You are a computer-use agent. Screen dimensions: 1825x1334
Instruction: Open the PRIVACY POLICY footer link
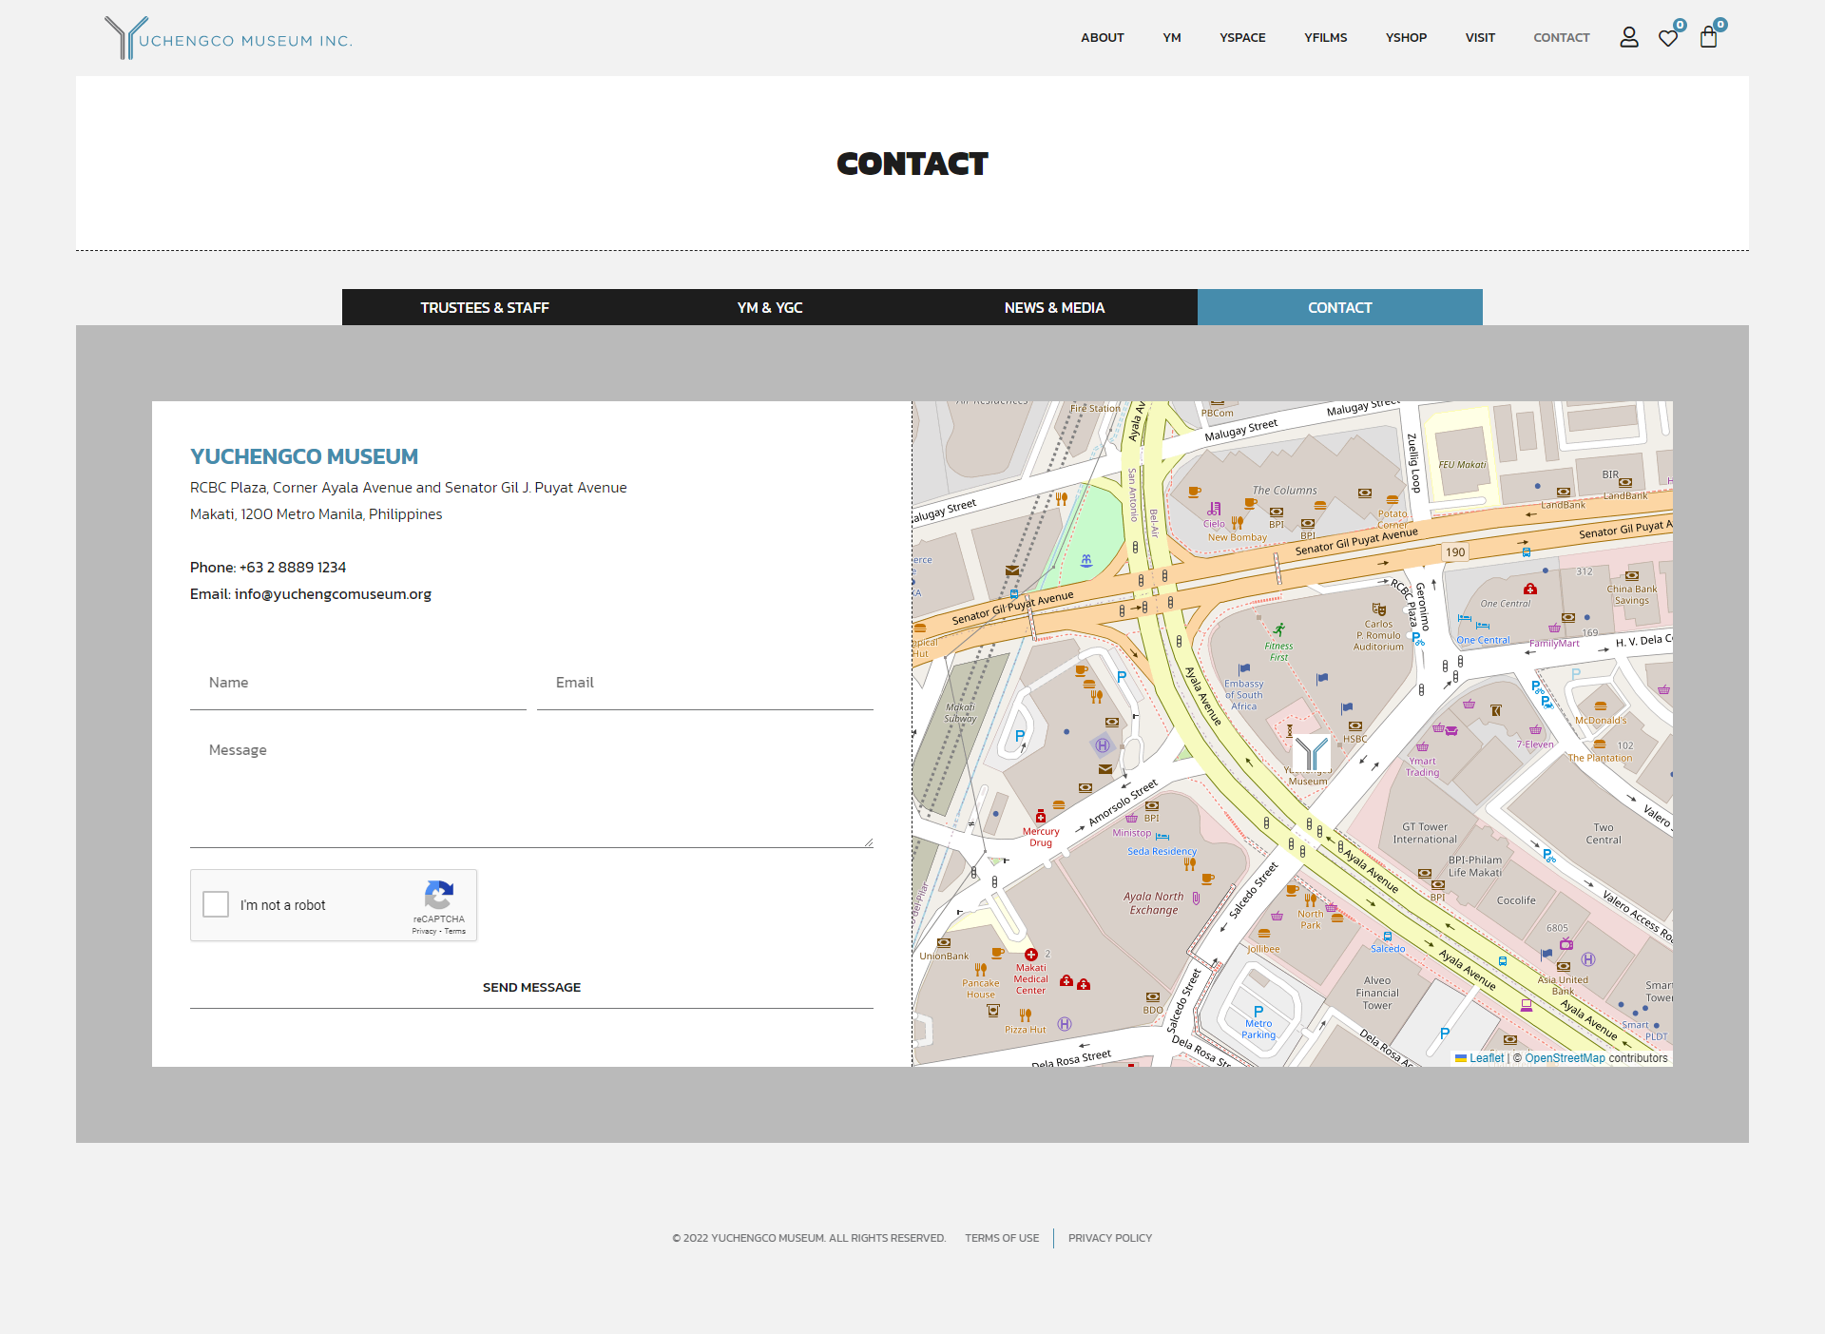(1110, 1238)
